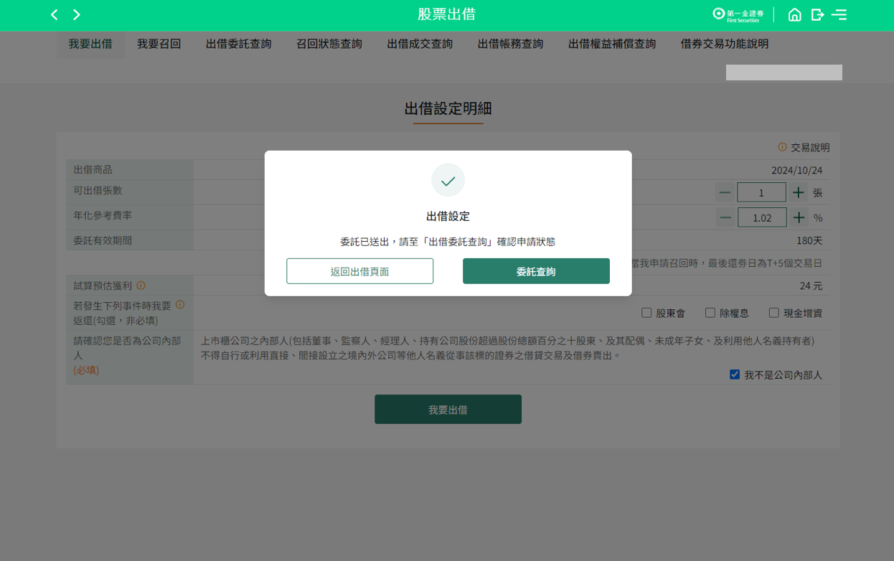
Task: Check the 股東會 checkbox
Action: tap(646, 313)
